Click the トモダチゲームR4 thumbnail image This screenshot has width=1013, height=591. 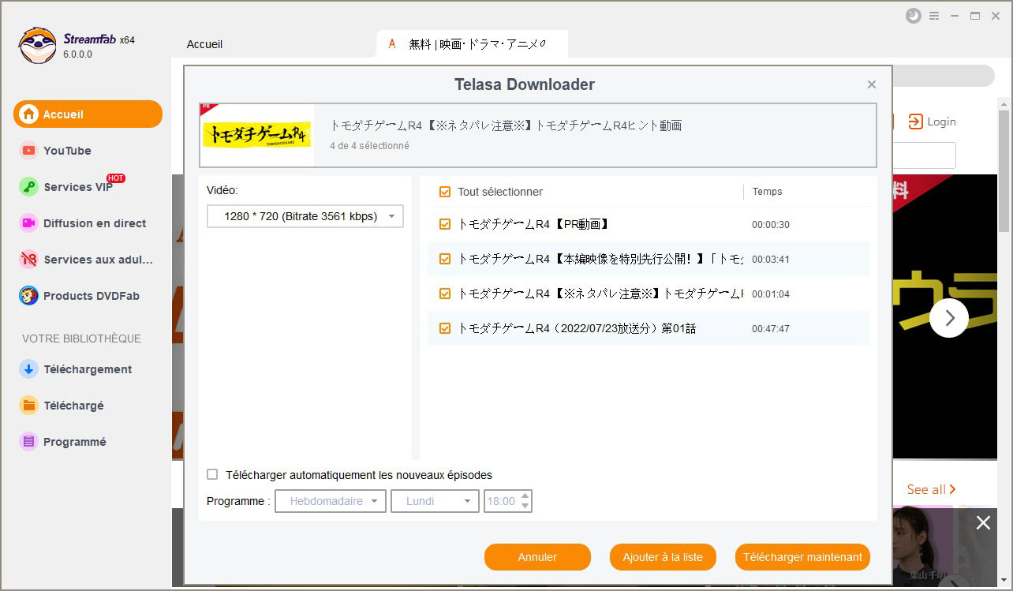257,135
